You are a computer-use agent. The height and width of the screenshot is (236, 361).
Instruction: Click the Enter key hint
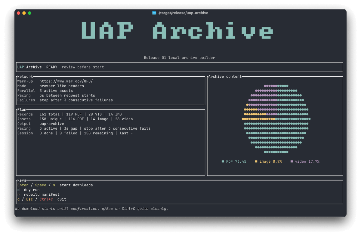pyautogui.click(x=23, y=185)
